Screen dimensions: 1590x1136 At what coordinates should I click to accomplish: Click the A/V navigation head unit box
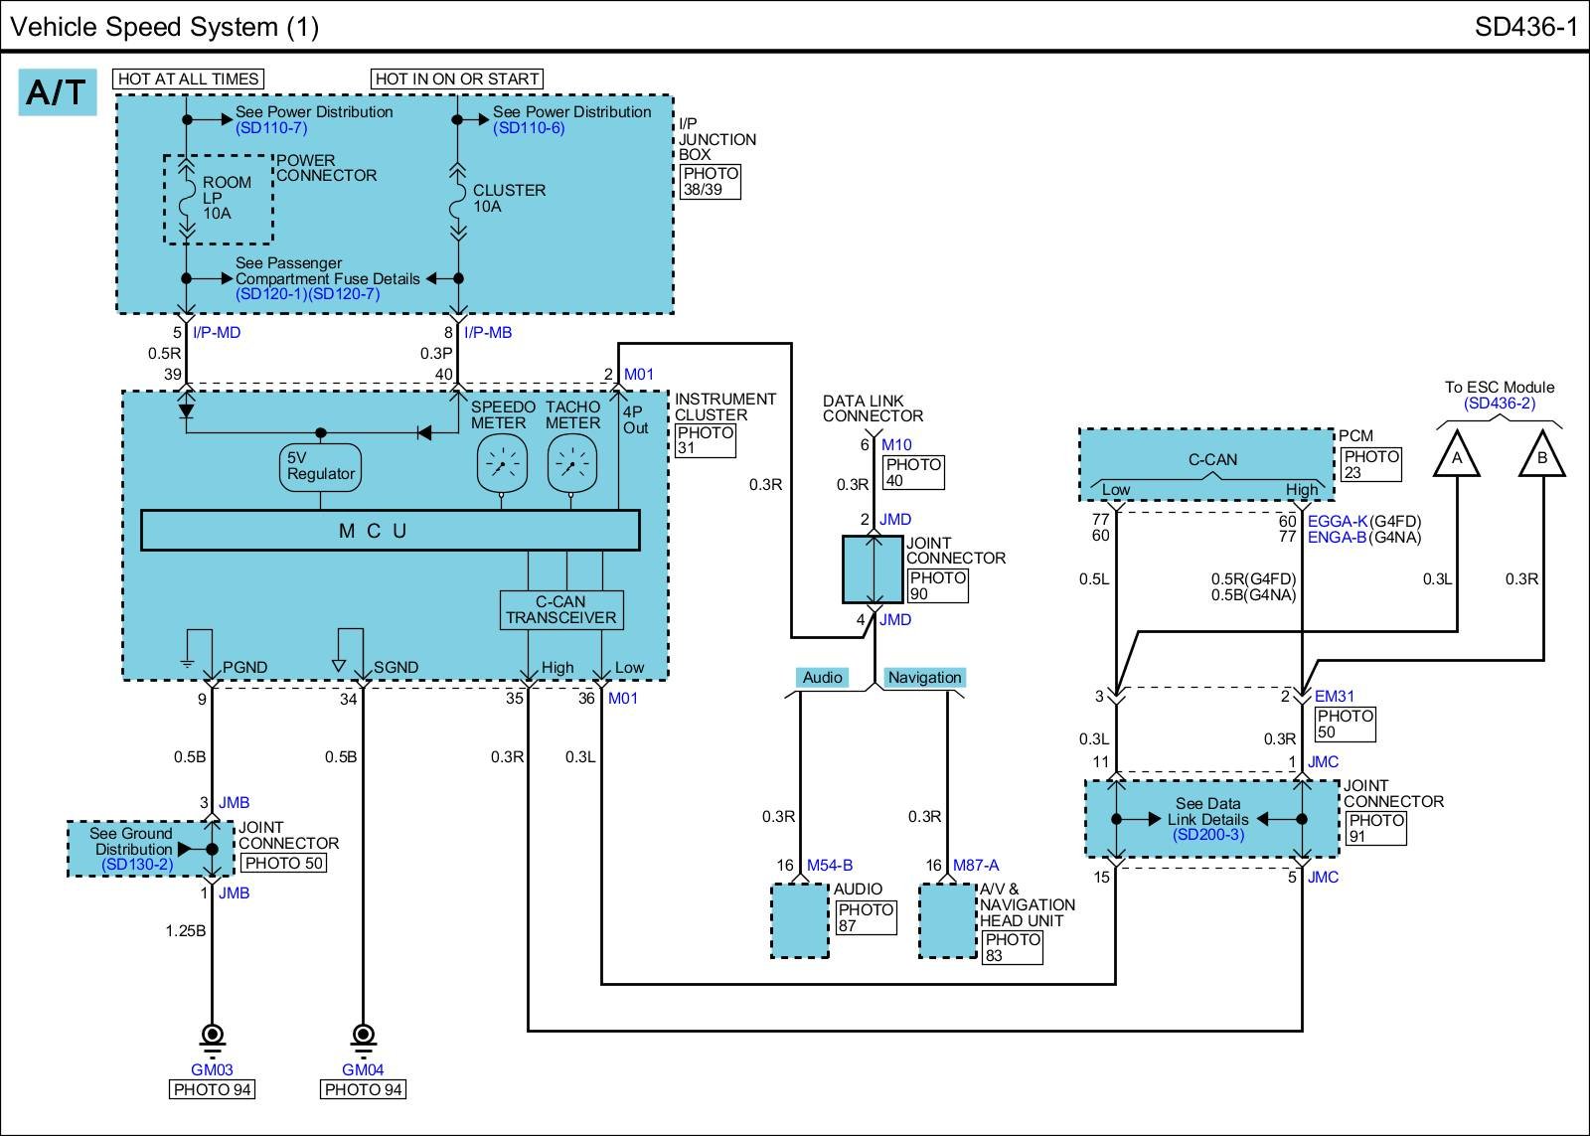coord(947,920)
